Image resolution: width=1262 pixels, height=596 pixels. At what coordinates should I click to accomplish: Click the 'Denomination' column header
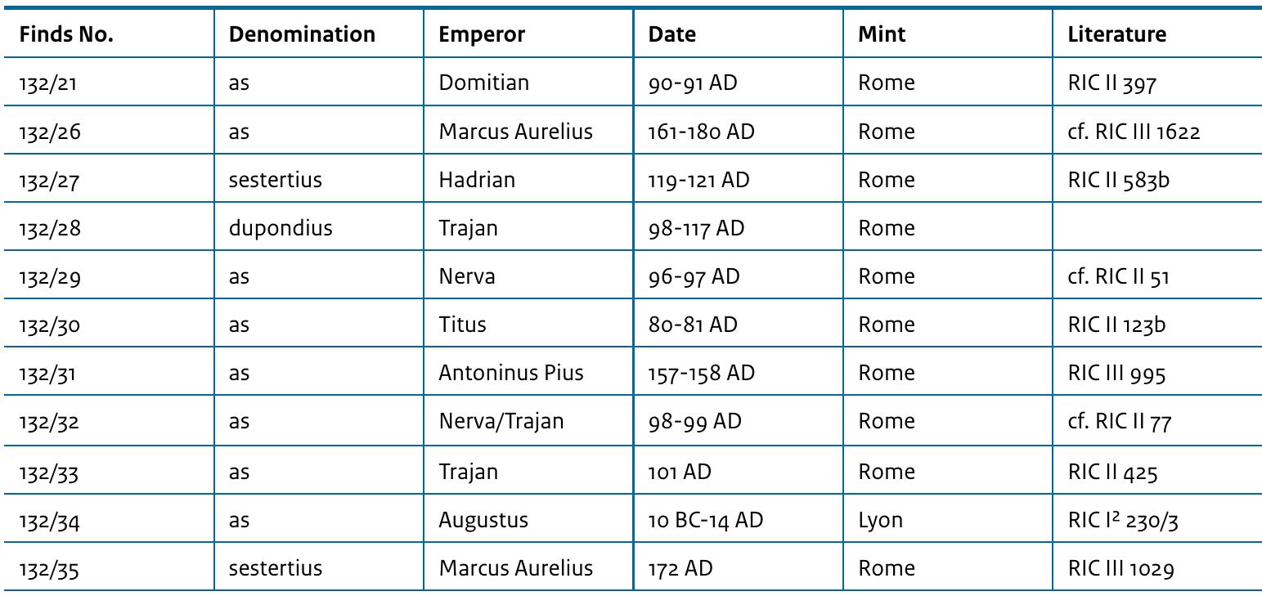tap(302, 34)
